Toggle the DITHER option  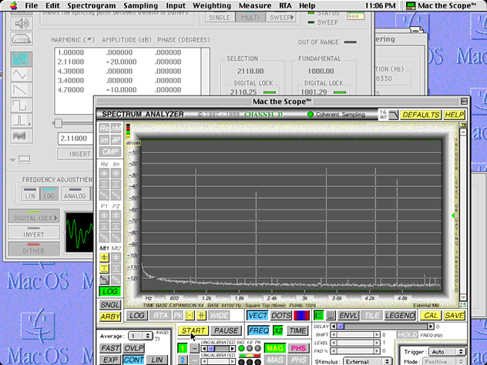(x=34, y=249)
